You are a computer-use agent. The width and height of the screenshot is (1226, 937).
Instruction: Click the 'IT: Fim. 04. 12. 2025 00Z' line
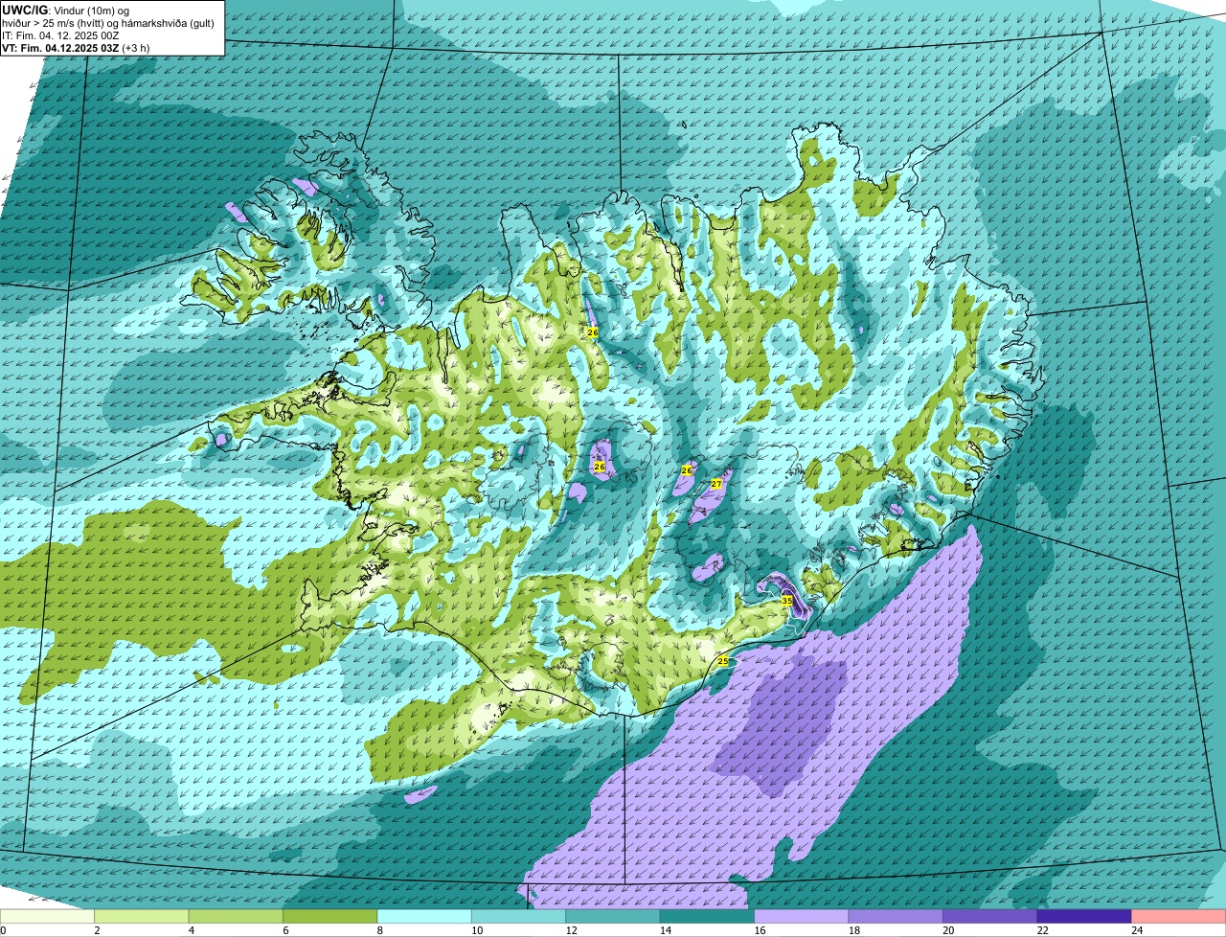coord(60,34)
